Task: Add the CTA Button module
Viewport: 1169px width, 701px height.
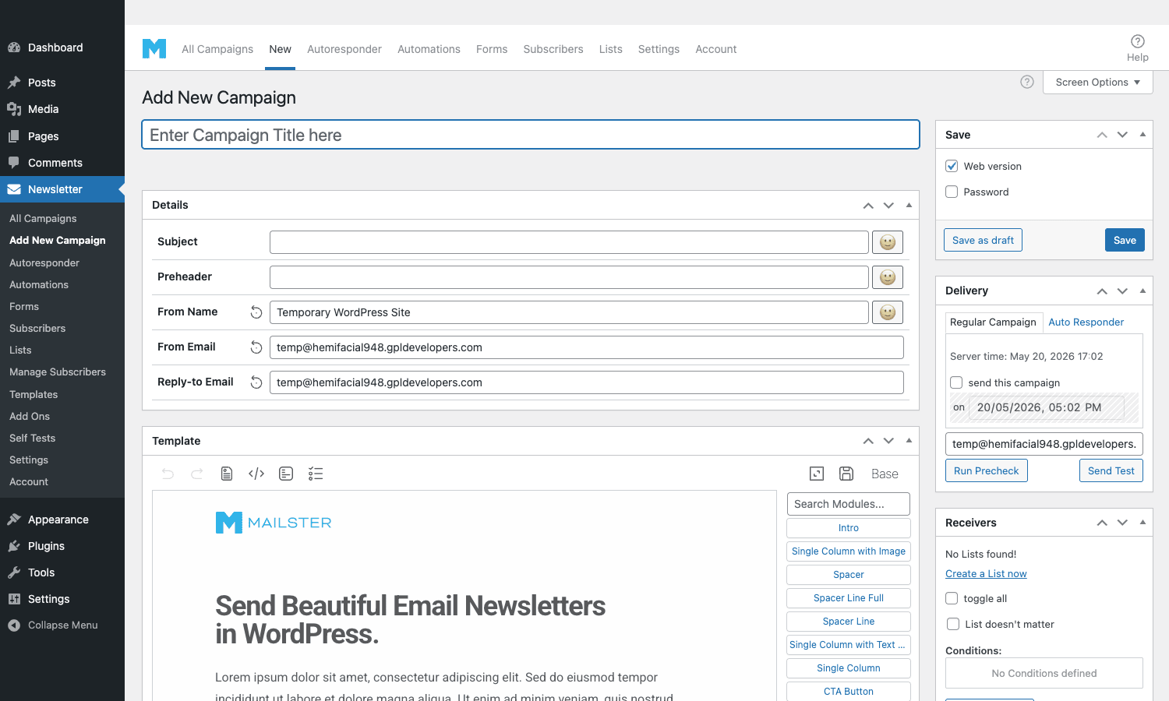Action: [849, 692]
